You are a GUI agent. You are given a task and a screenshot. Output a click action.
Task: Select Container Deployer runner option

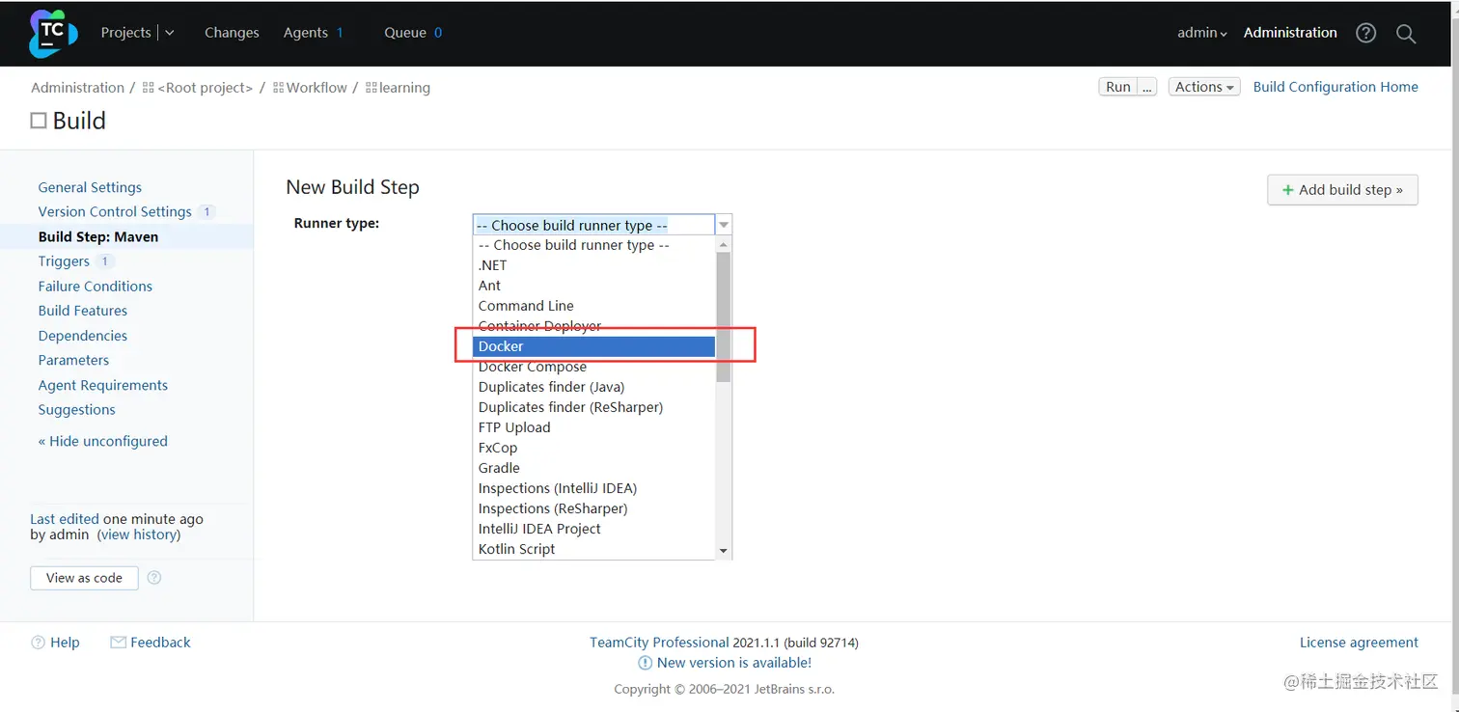(594, 326)
